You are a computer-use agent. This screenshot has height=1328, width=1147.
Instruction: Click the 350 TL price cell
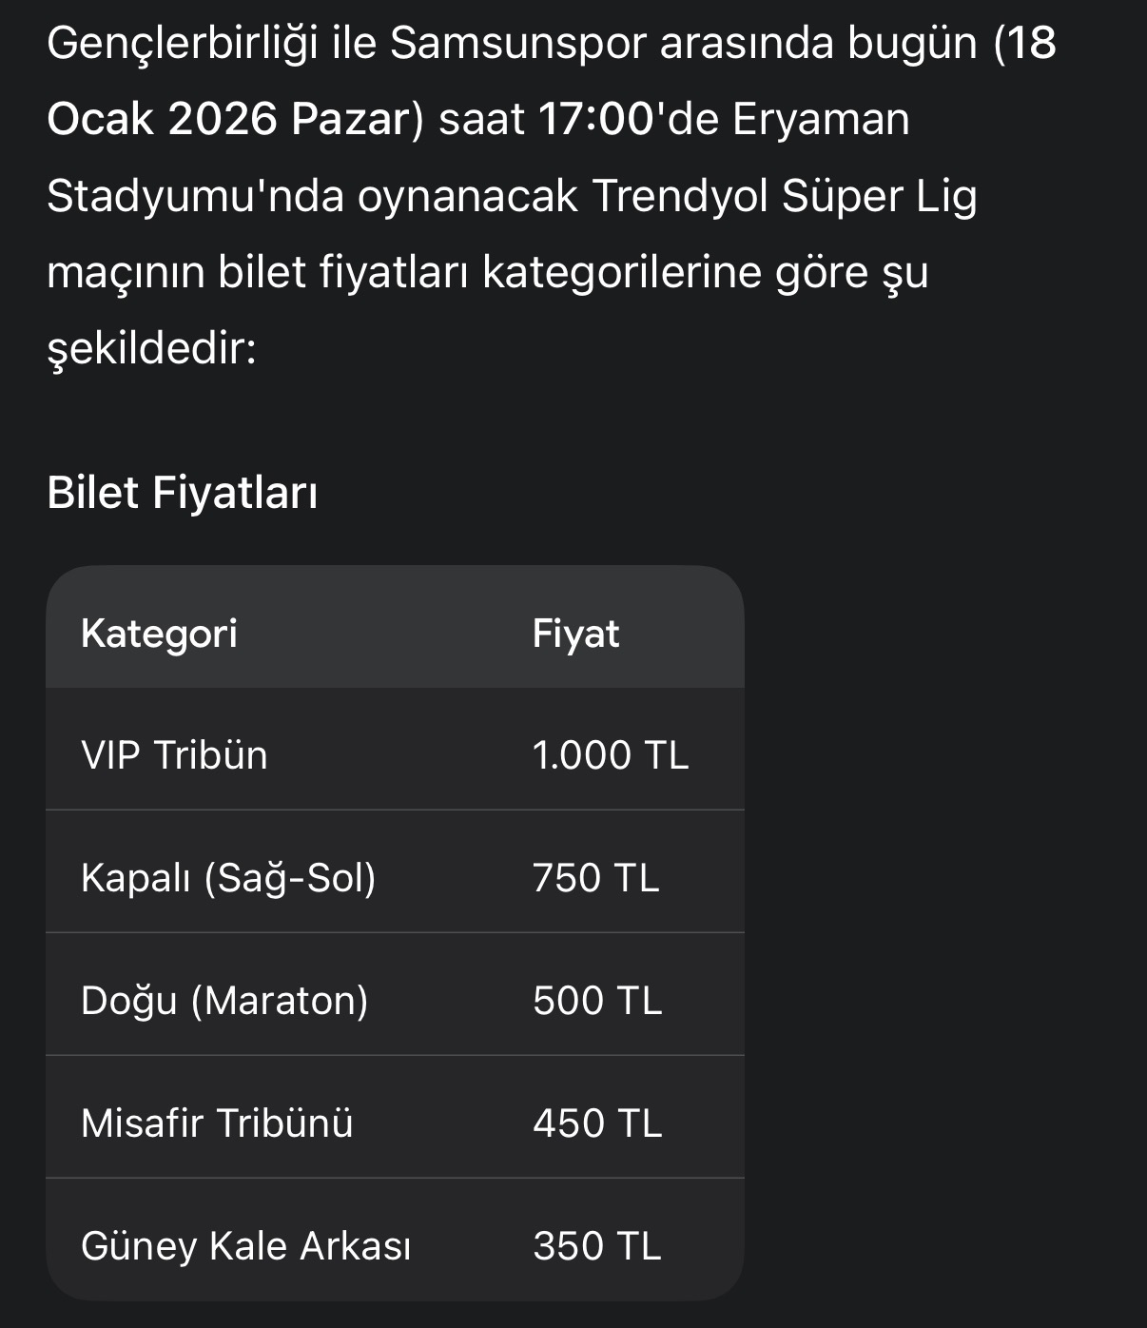(596, 1246)
